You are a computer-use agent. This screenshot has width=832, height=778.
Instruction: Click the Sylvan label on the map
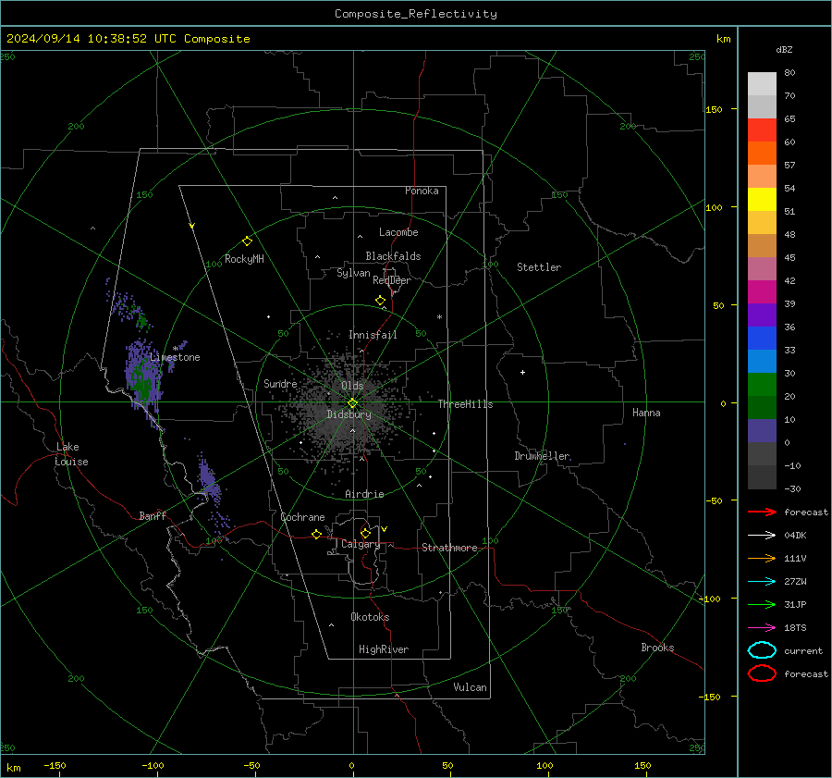(353, 273)
